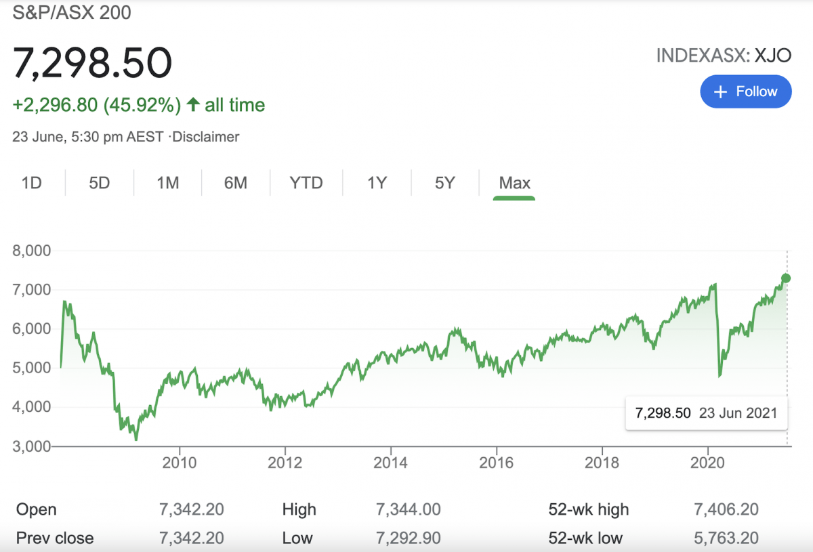Click the Low value 7,292.90

click(409, 538)
